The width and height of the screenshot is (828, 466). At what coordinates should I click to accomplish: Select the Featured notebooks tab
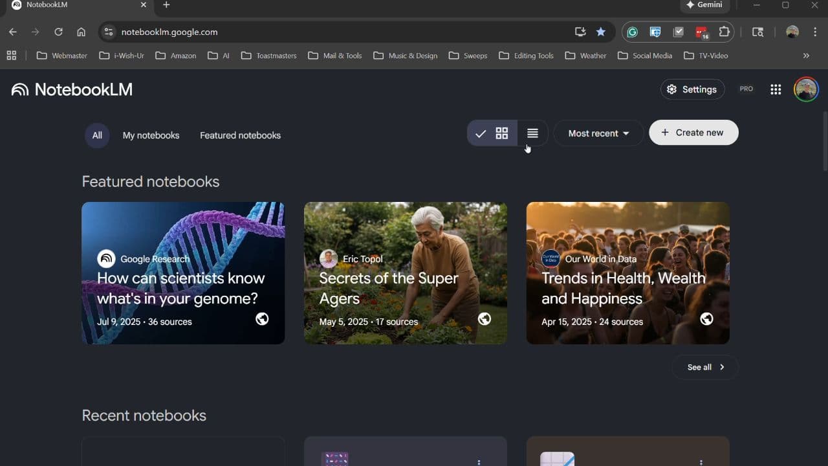[x=240, y=135]
